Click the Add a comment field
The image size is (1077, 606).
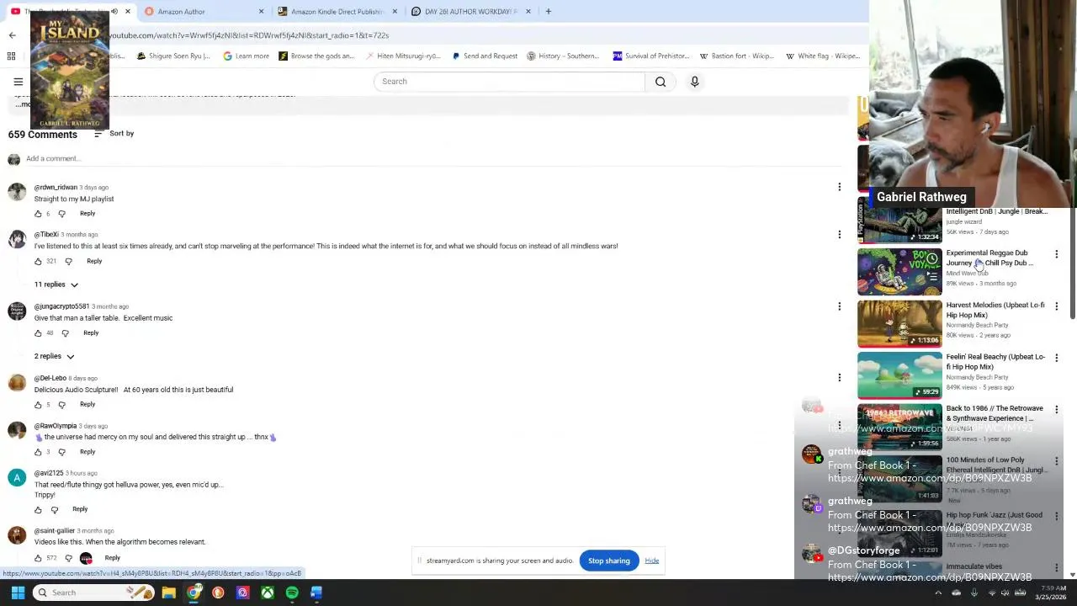(438, 158)
